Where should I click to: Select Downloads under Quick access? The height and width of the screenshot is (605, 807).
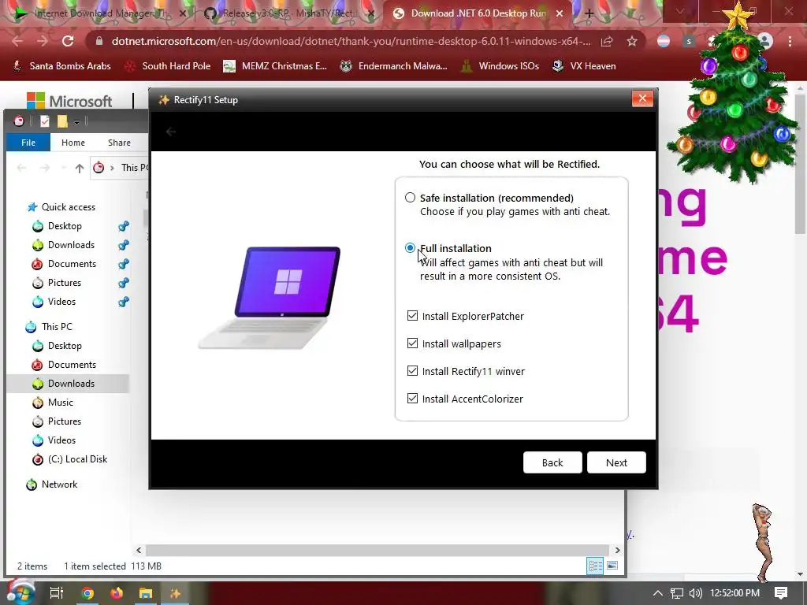click(x=71, y=245)
